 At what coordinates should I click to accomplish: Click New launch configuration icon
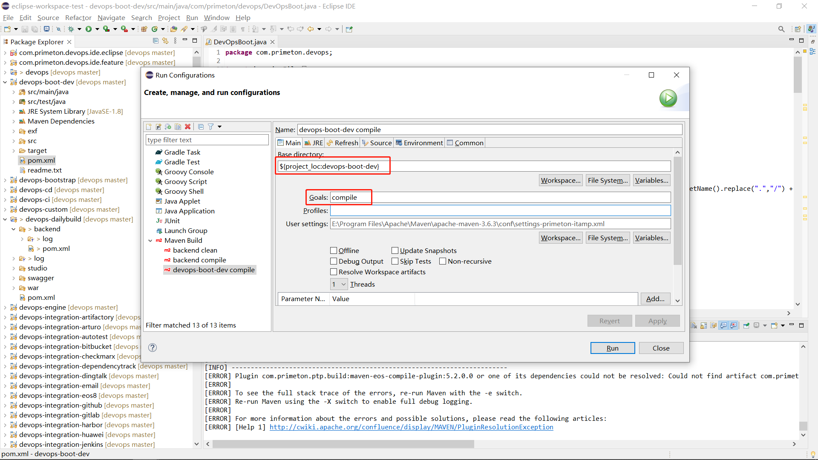pos(149,126)
